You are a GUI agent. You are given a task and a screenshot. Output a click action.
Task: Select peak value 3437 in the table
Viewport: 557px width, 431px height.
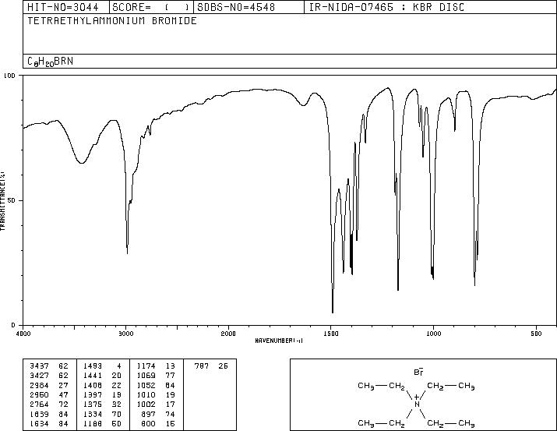coord(40,366)
